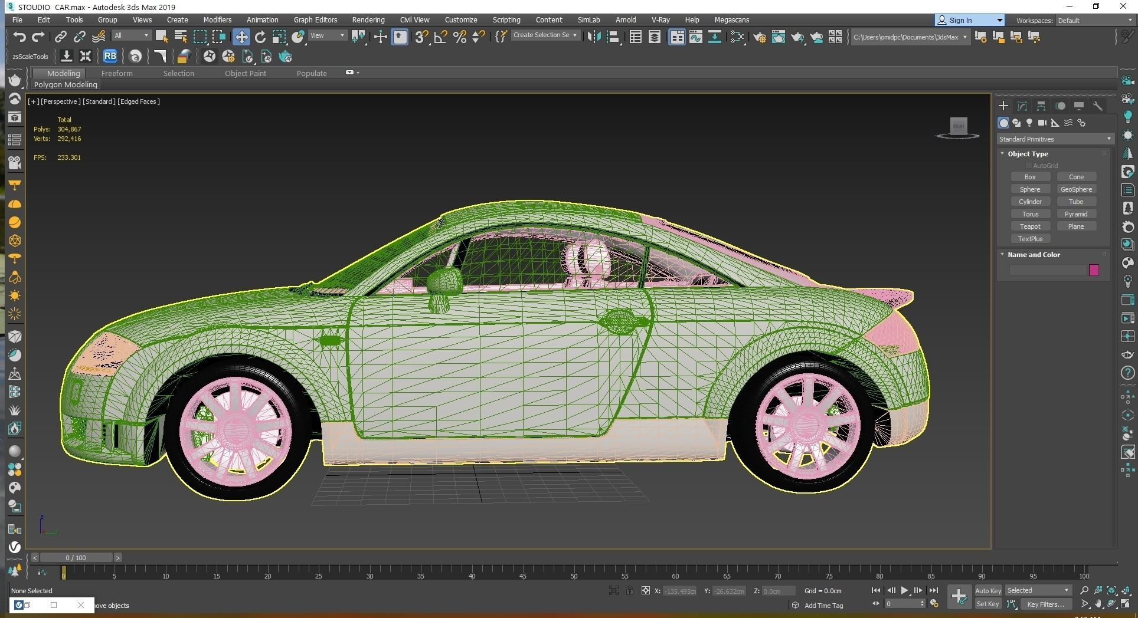Click Bind to Space Warp icon
The image size is (1138, 618).
99,37
